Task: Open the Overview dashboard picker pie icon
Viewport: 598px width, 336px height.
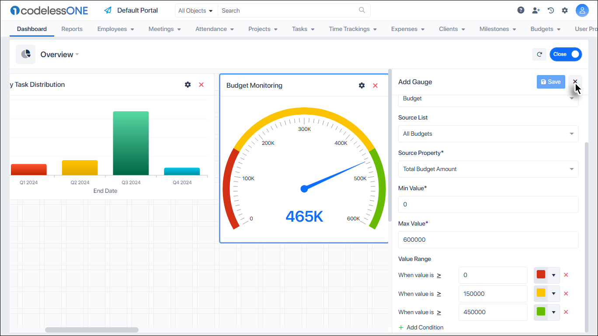Action: (x=25, y=54)
